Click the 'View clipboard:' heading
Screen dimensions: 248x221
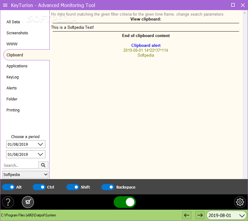(146, 19)
